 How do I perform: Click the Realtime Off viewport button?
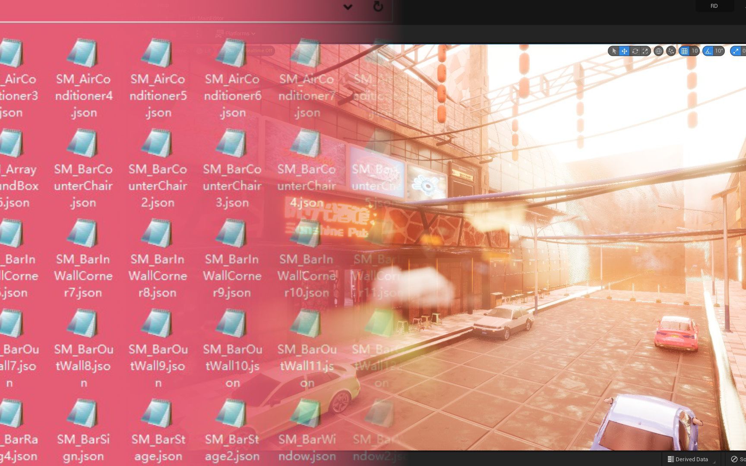coord(259,50)
